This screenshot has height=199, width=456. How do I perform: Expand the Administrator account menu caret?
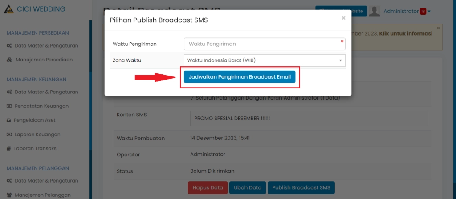(x=429, y=12)
